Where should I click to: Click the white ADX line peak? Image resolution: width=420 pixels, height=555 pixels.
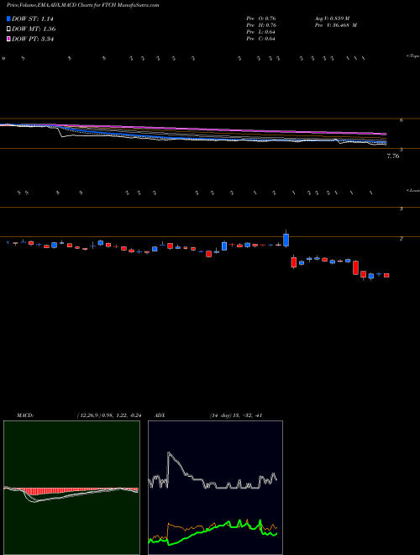coord(169,453)
